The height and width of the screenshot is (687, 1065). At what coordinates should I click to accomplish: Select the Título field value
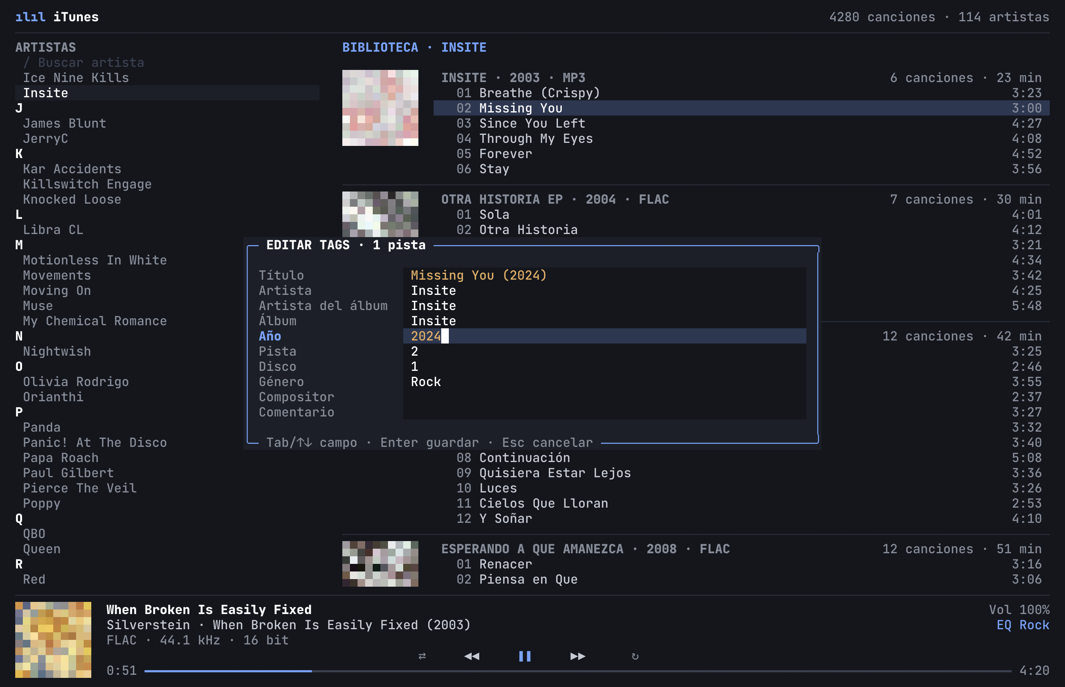pos(605,275)
